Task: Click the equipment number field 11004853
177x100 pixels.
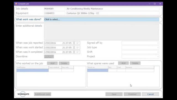Action: [x=54, y=13]
